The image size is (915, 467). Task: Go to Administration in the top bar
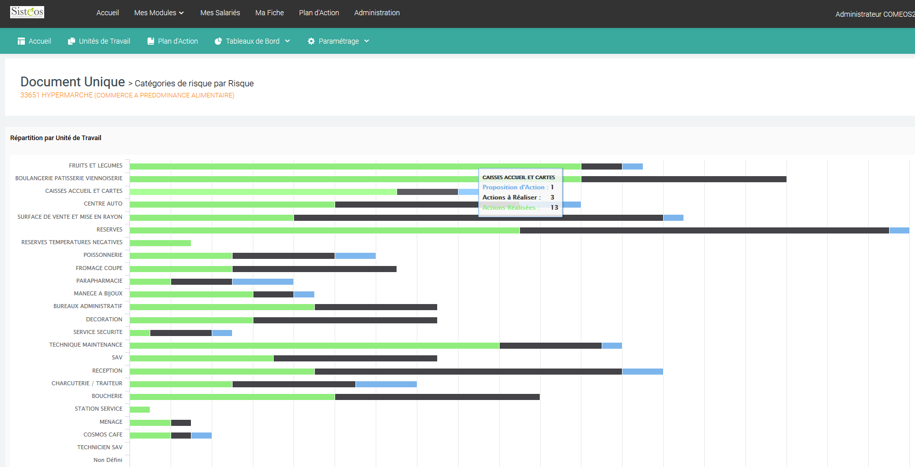coord(377,13)
